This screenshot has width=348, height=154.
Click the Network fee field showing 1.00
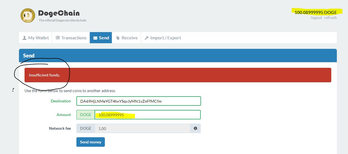(142, 128)
